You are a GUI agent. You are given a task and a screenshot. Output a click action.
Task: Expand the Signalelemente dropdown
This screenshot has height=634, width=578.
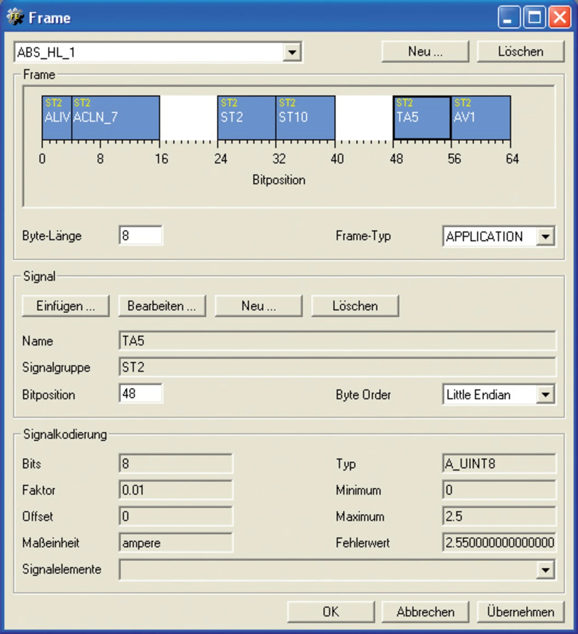coord(545,570)
